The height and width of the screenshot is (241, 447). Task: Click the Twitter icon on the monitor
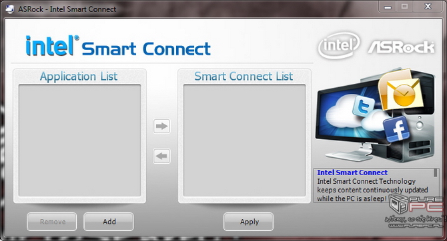point(364,106)
